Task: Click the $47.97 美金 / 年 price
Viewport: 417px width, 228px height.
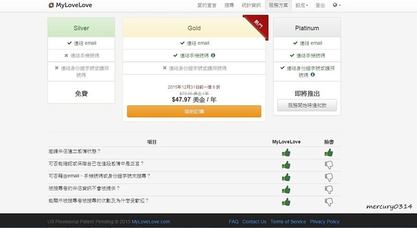Action: pyautogui.click(x=194, y=99)
